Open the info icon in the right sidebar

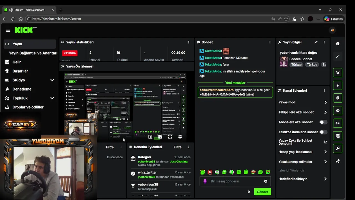click(x=338, y=44)
